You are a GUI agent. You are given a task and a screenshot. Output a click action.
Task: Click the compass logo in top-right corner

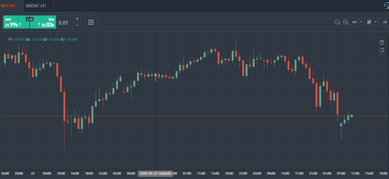point(386,6)
